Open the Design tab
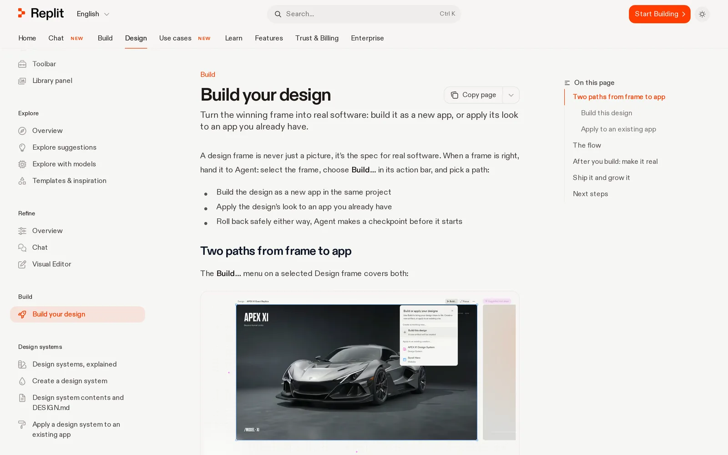 (136, 38)
